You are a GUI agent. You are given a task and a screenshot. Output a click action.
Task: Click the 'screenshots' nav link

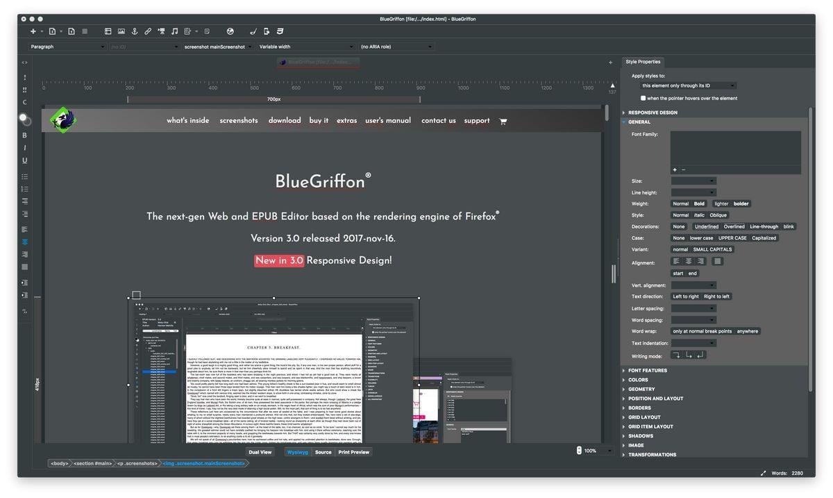(x=239, y=121)
